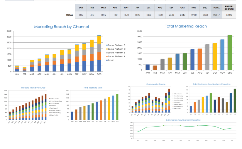The height and width of the screenshot is (149, 242).
Task: Select the JUN column header cell in table
Action: (137, 8)
